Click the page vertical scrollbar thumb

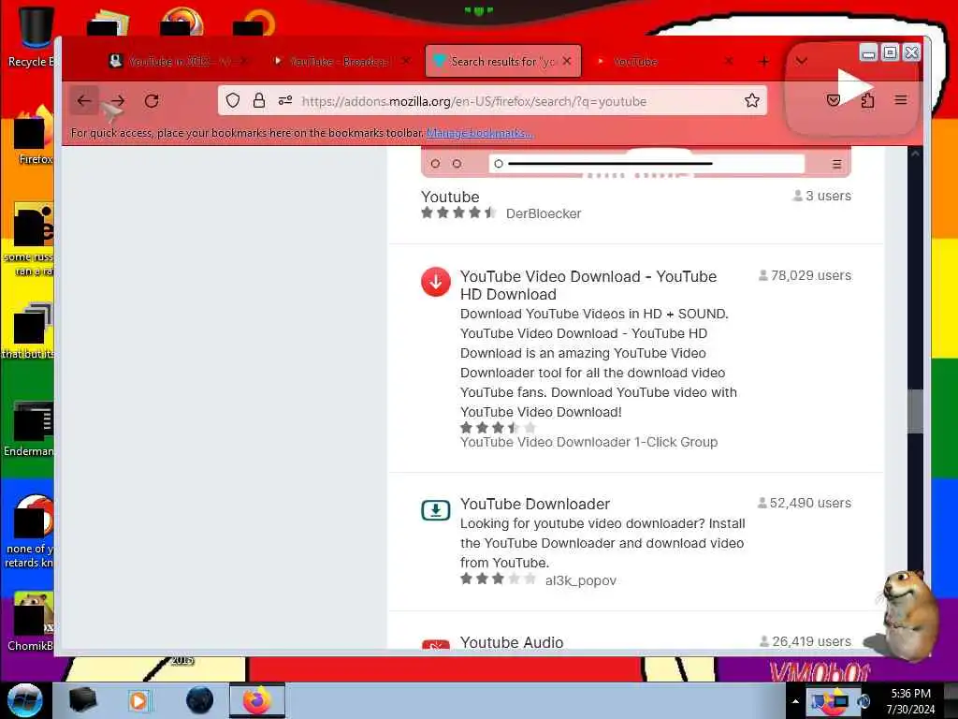tap(915, 412)
